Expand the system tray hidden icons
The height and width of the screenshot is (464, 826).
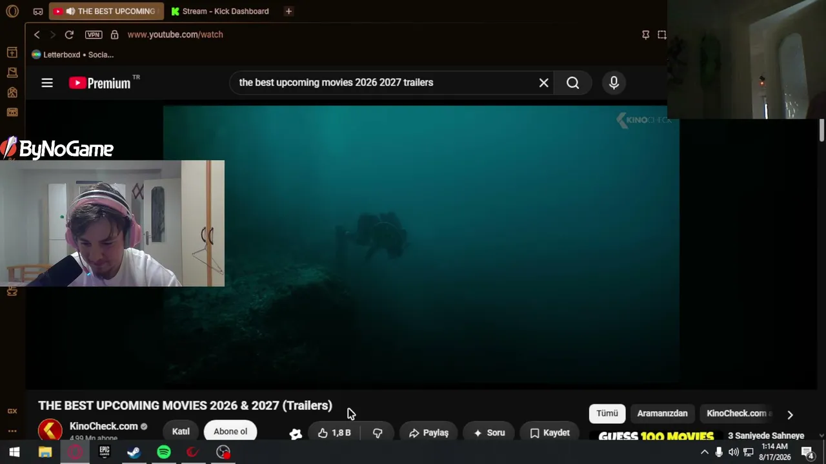705,452
